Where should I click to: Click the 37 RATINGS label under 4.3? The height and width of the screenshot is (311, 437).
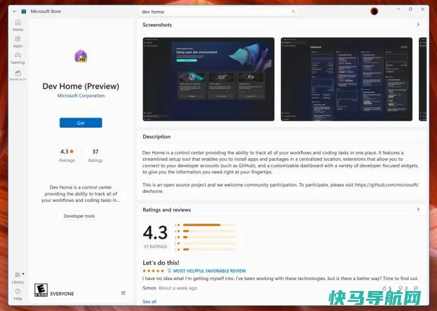[155, 247]
